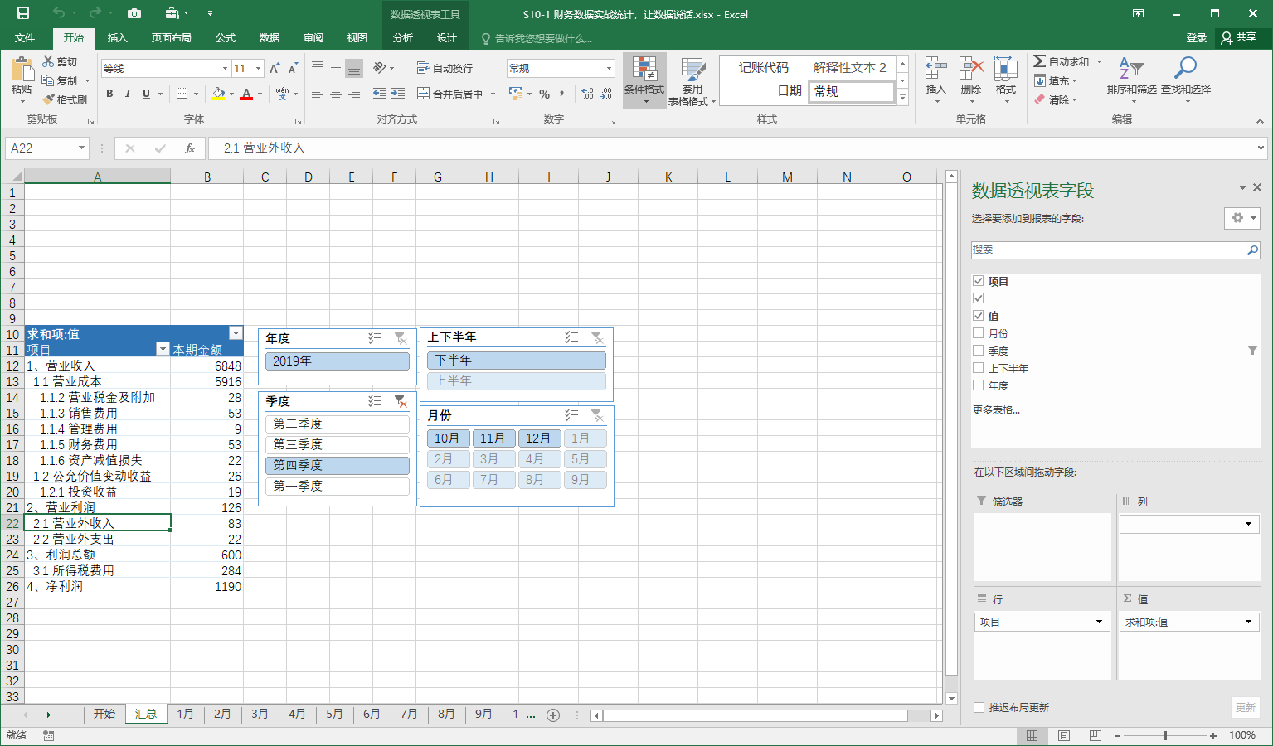Open the 文件 menu tab
The width and height of the screenshot is (1273, 746).
pyautogui.click(x=25, y=38)
